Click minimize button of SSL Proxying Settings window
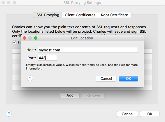Image resolution: width=165 pixels, height=122 pixels. point(9,3)
